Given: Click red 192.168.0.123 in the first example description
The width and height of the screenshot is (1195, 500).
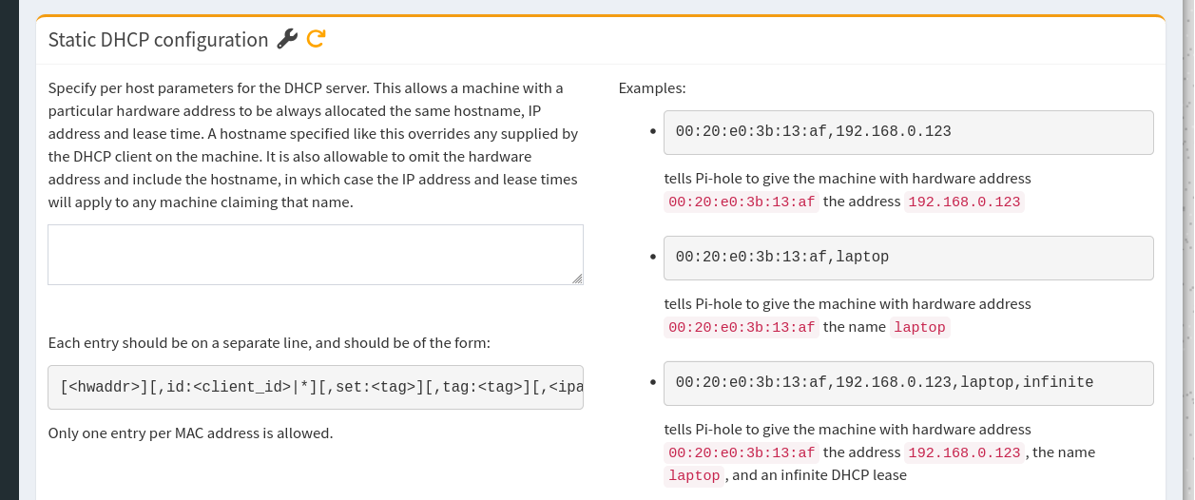Looking at the screenshot, I should click(964, 202).
